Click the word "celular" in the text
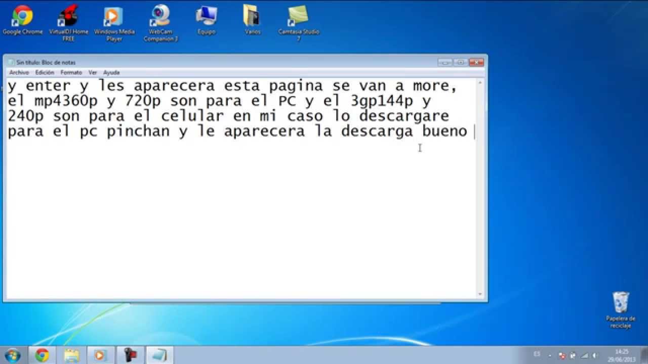This screenshot has width=648, height=364. click(x=192, y=116)
